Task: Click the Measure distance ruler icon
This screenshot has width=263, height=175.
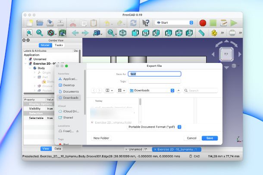Action: click(x=201, y=33)
